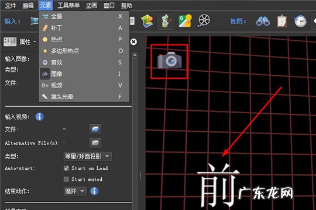Open the 窗口 menu
This screenshot has width=316, height=210.
[x=109, y=5]
